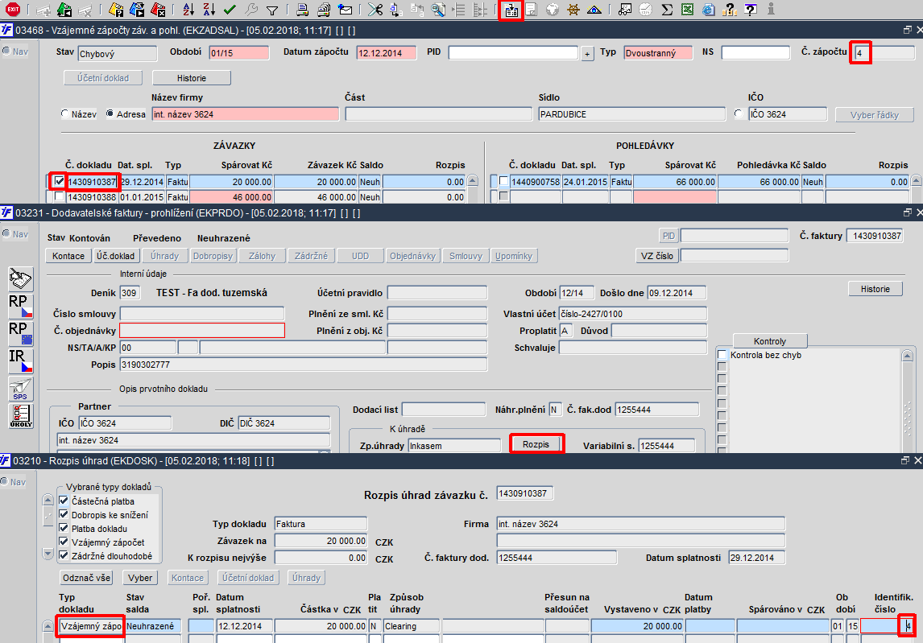Screen dimensions: 923x643
Task: Click the plus button next to PID field
Action: [x=587, y=54]
